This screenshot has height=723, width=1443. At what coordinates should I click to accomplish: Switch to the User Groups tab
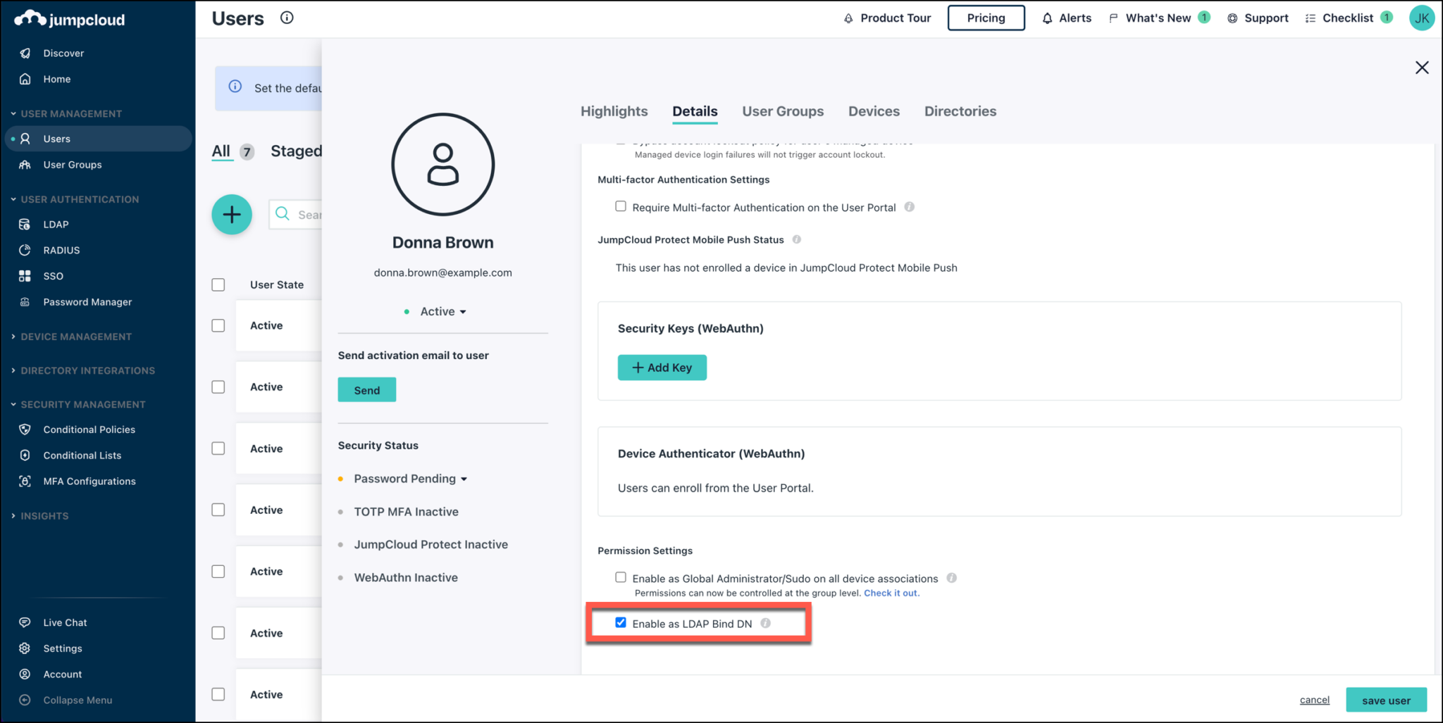[783, 111]
